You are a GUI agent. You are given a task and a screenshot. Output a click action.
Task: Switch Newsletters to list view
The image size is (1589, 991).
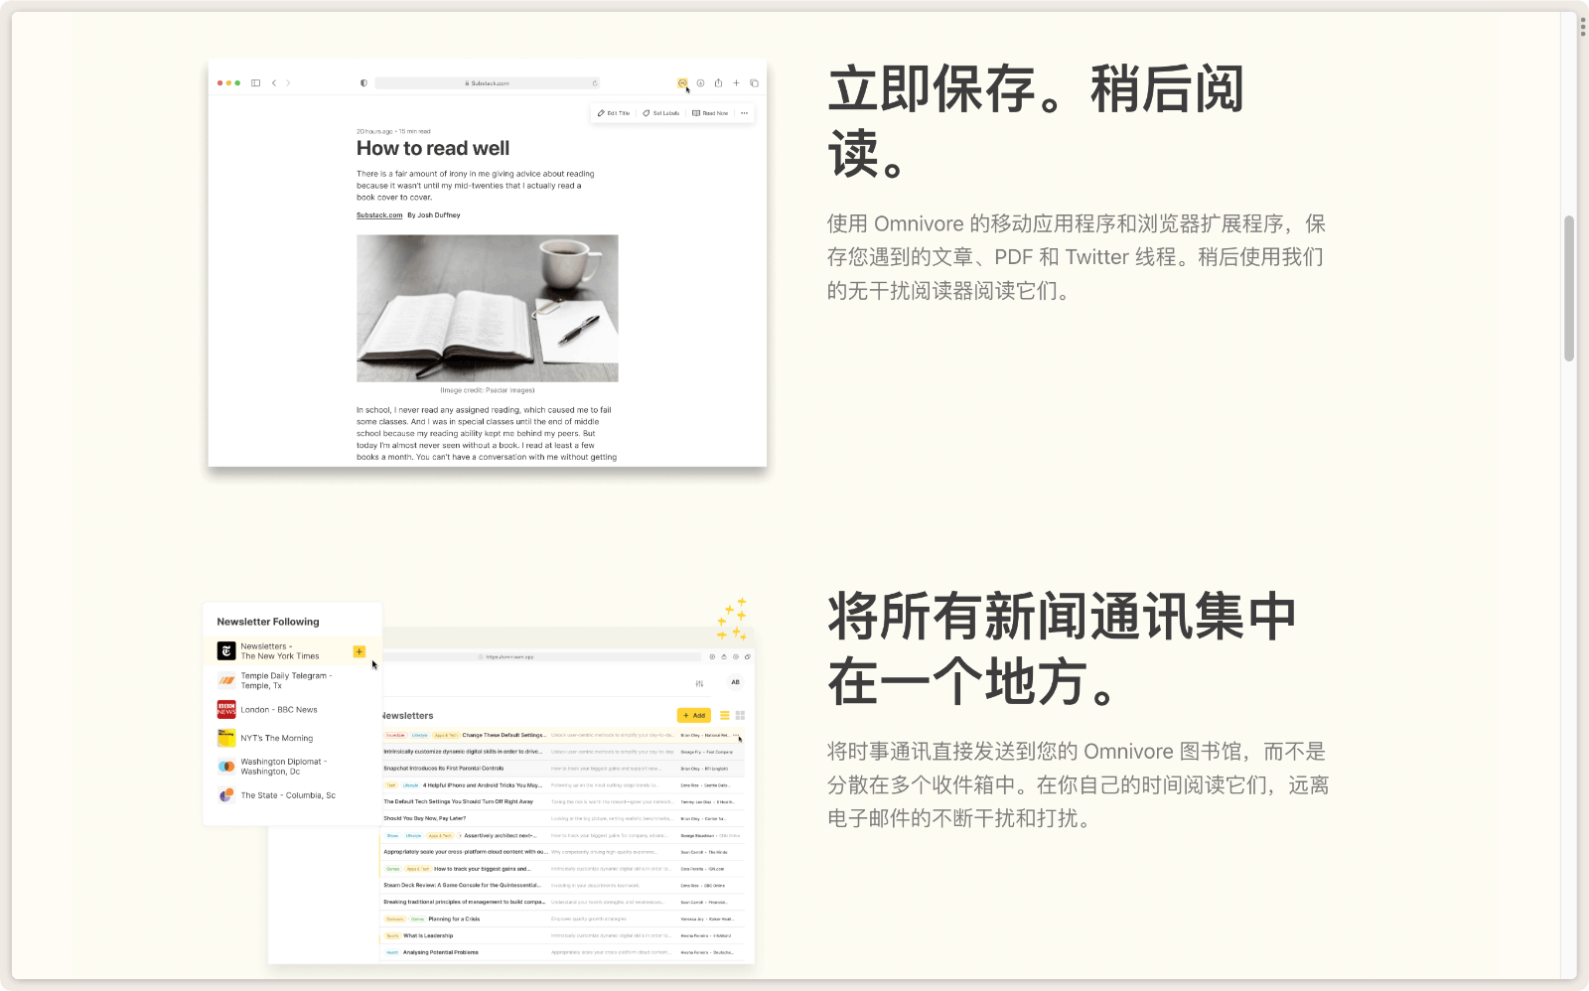tap(725, 715)
